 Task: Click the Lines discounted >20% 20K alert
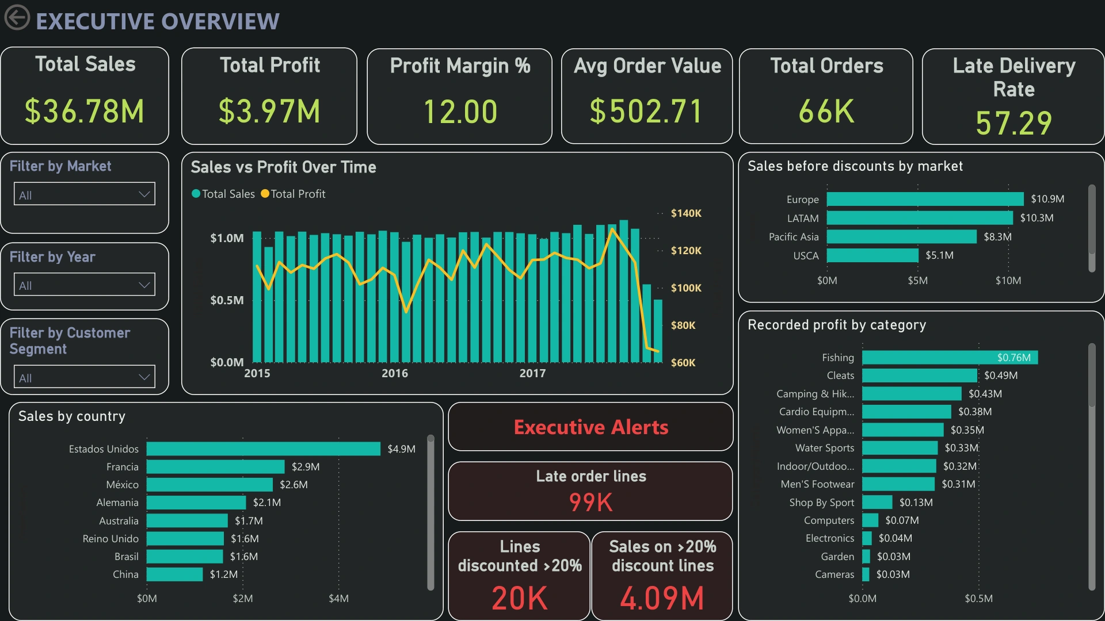519,576
